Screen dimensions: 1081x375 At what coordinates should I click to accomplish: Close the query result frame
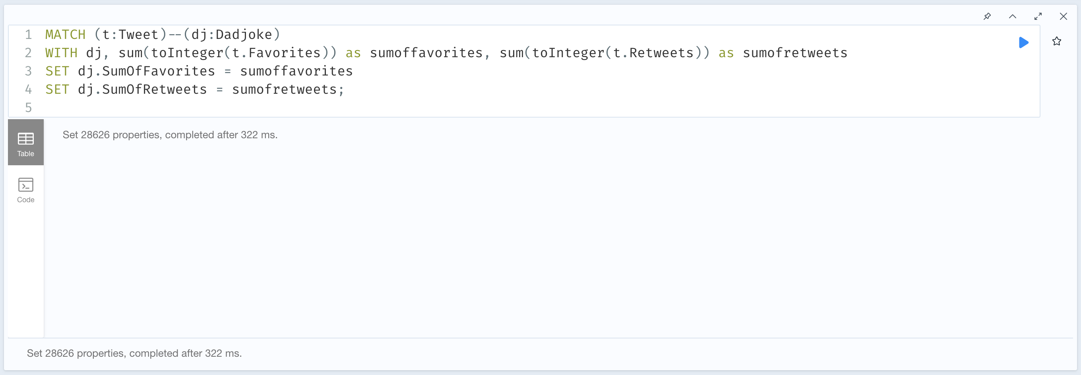pyautogui.click(x=1064, y=16)
